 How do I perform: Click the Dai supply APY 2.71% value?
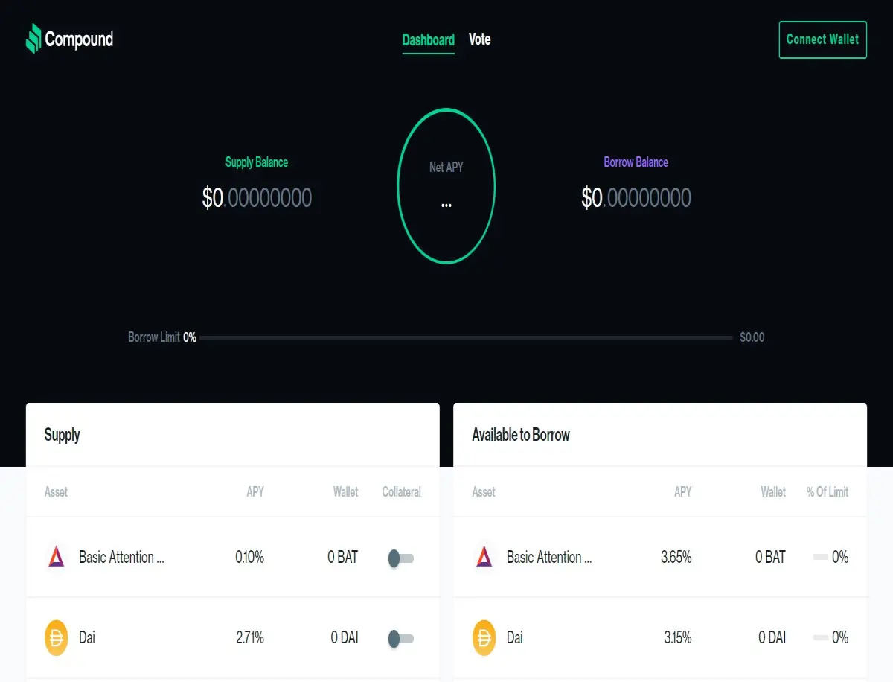249,637
